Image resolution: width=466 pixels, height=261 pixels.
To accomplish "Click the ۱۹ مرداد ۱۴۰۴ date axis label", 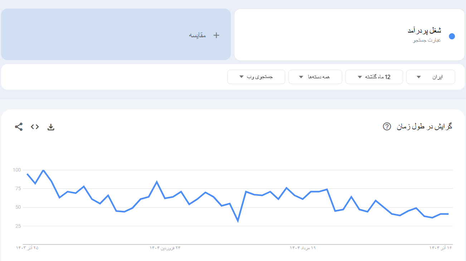I will (x=303, y=247).
